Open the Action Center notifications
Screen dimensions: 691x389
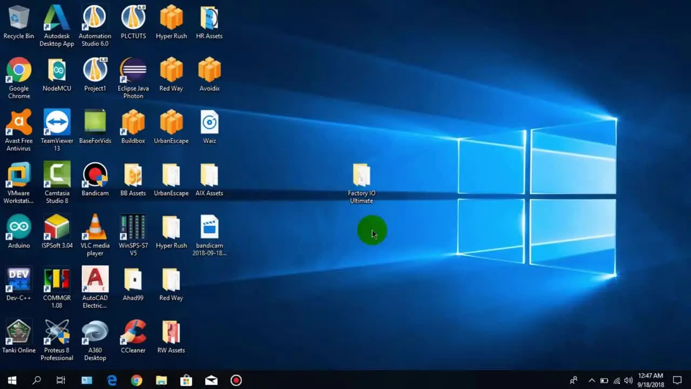(x=678, y=380)
